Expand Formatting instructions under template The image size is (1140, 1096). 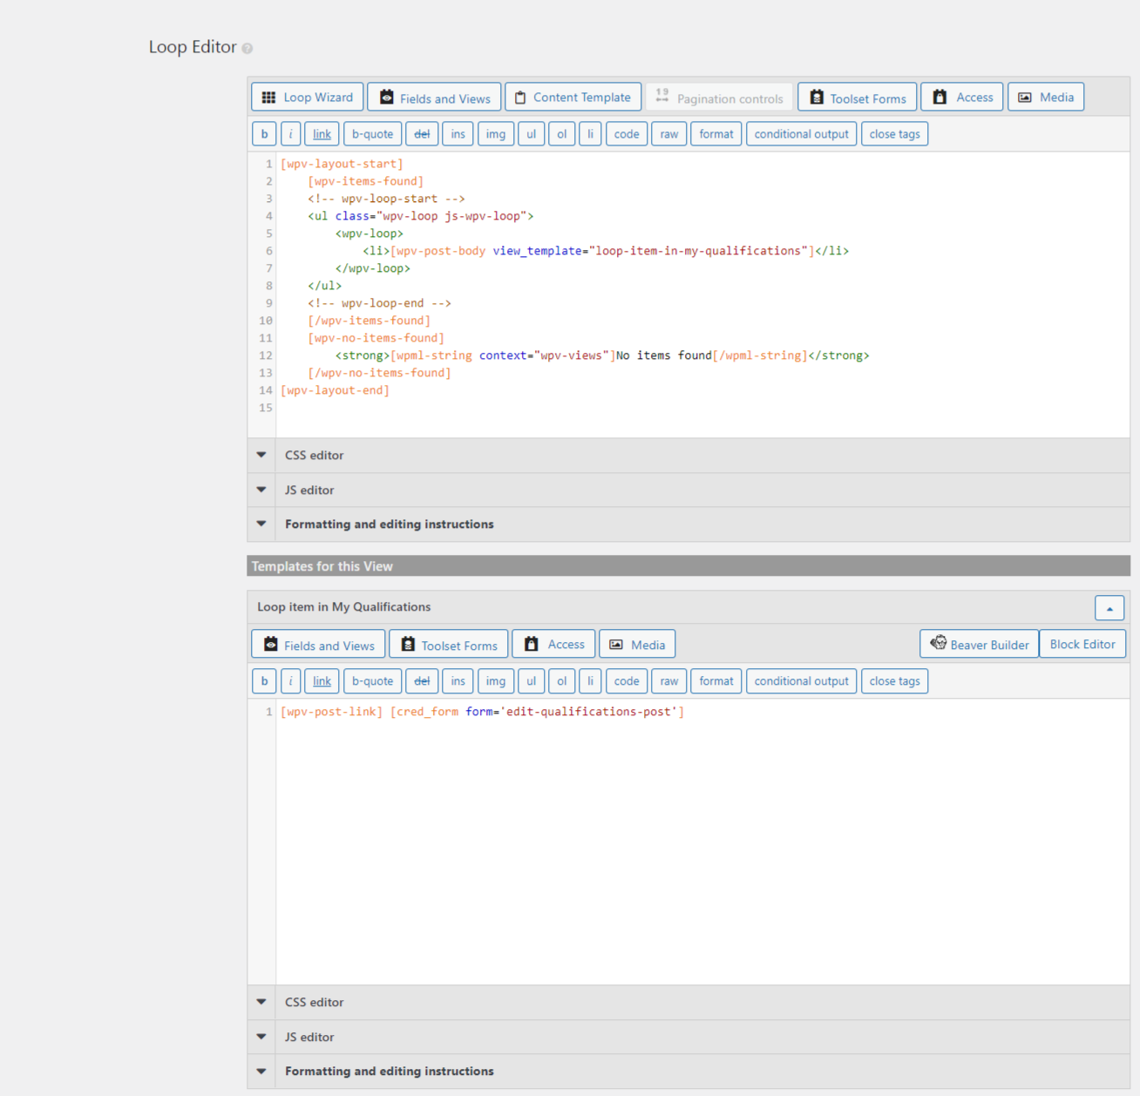(689, 1072)
